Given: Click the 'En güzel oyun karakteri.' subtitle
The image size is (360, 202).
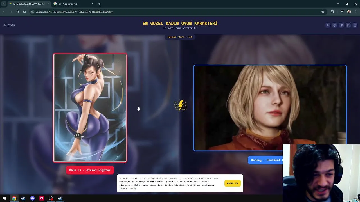Looking at the screenshot, I should pyautogui.click(x=180, y=28).
